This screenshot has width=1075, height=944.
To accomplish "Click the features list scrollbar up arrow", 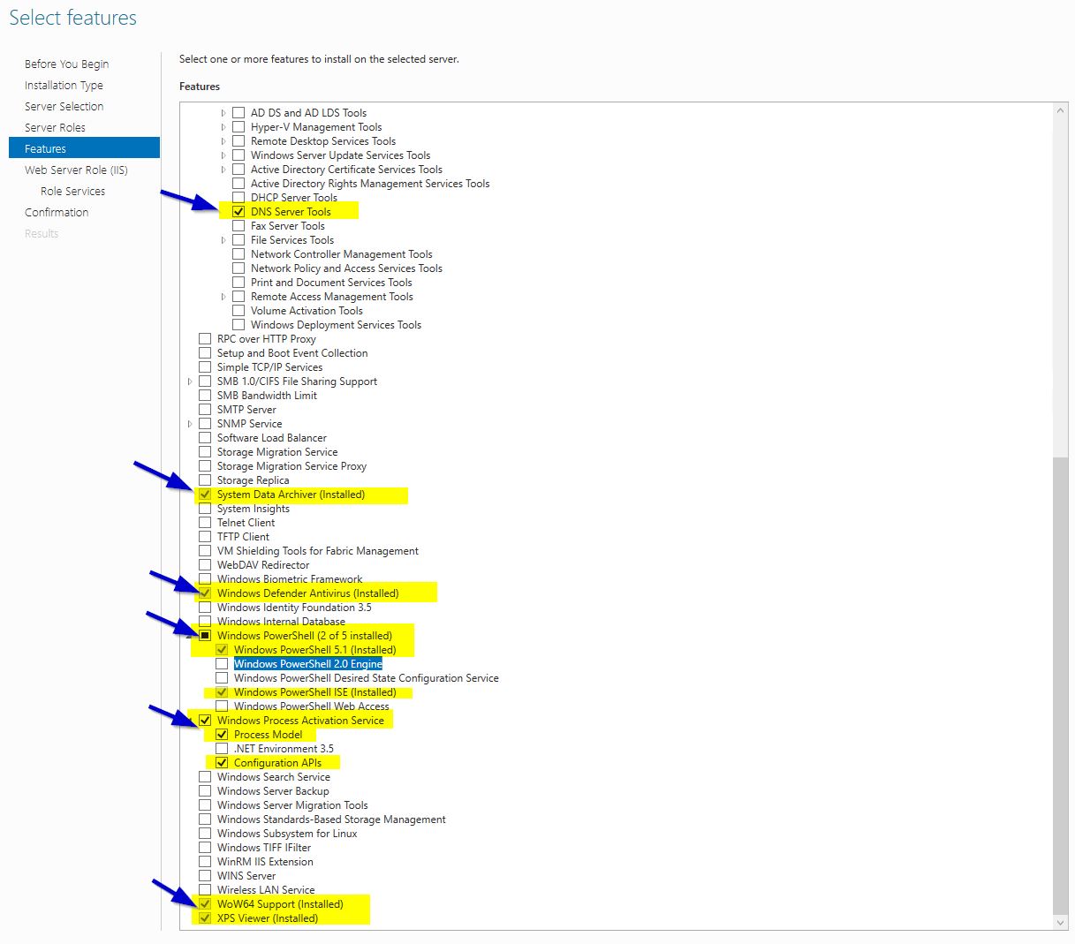I will pyautogui.click(x=1061, y=110).
